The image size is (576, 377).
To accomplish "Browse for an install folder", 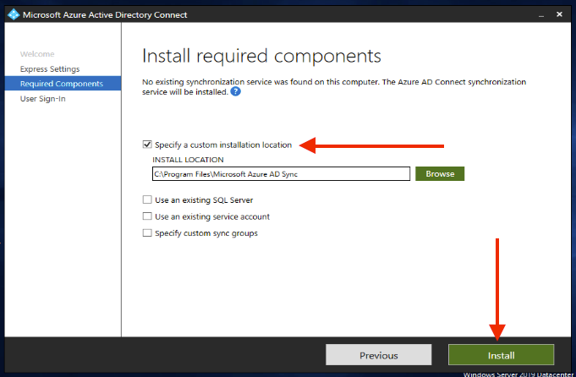I will (x=440, y=173).
